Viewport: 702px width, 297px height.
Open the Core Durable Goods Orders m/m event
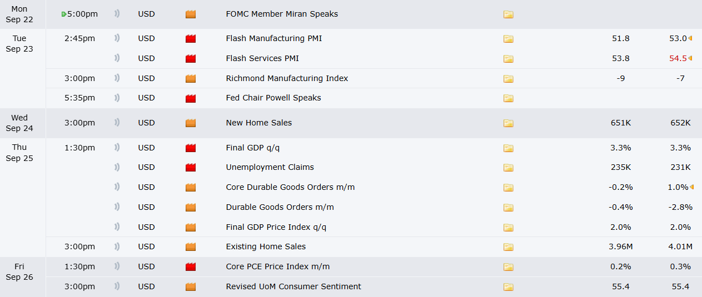290,188
